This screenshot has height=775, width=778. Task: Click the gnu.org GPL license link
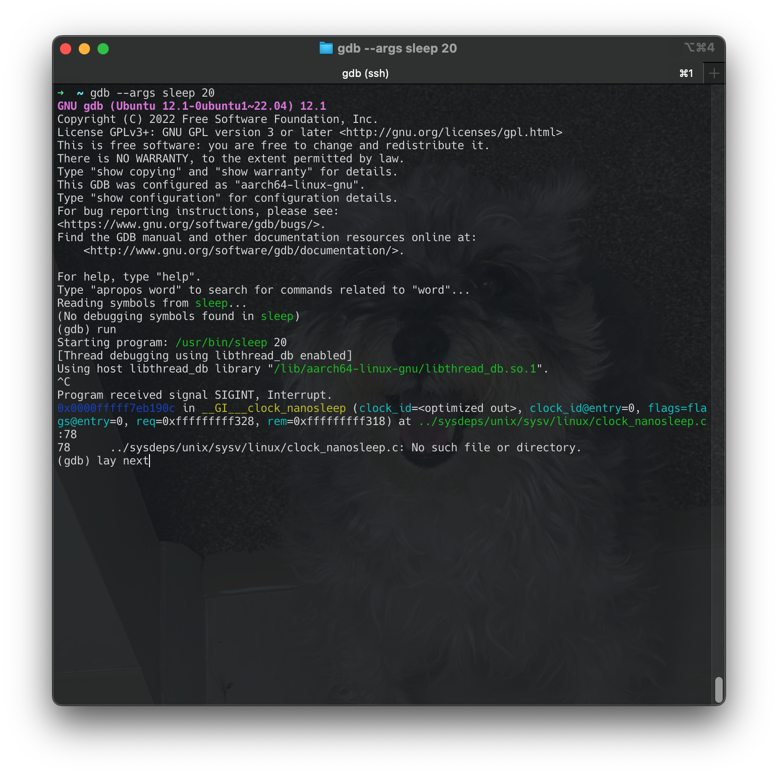point(451,132)
